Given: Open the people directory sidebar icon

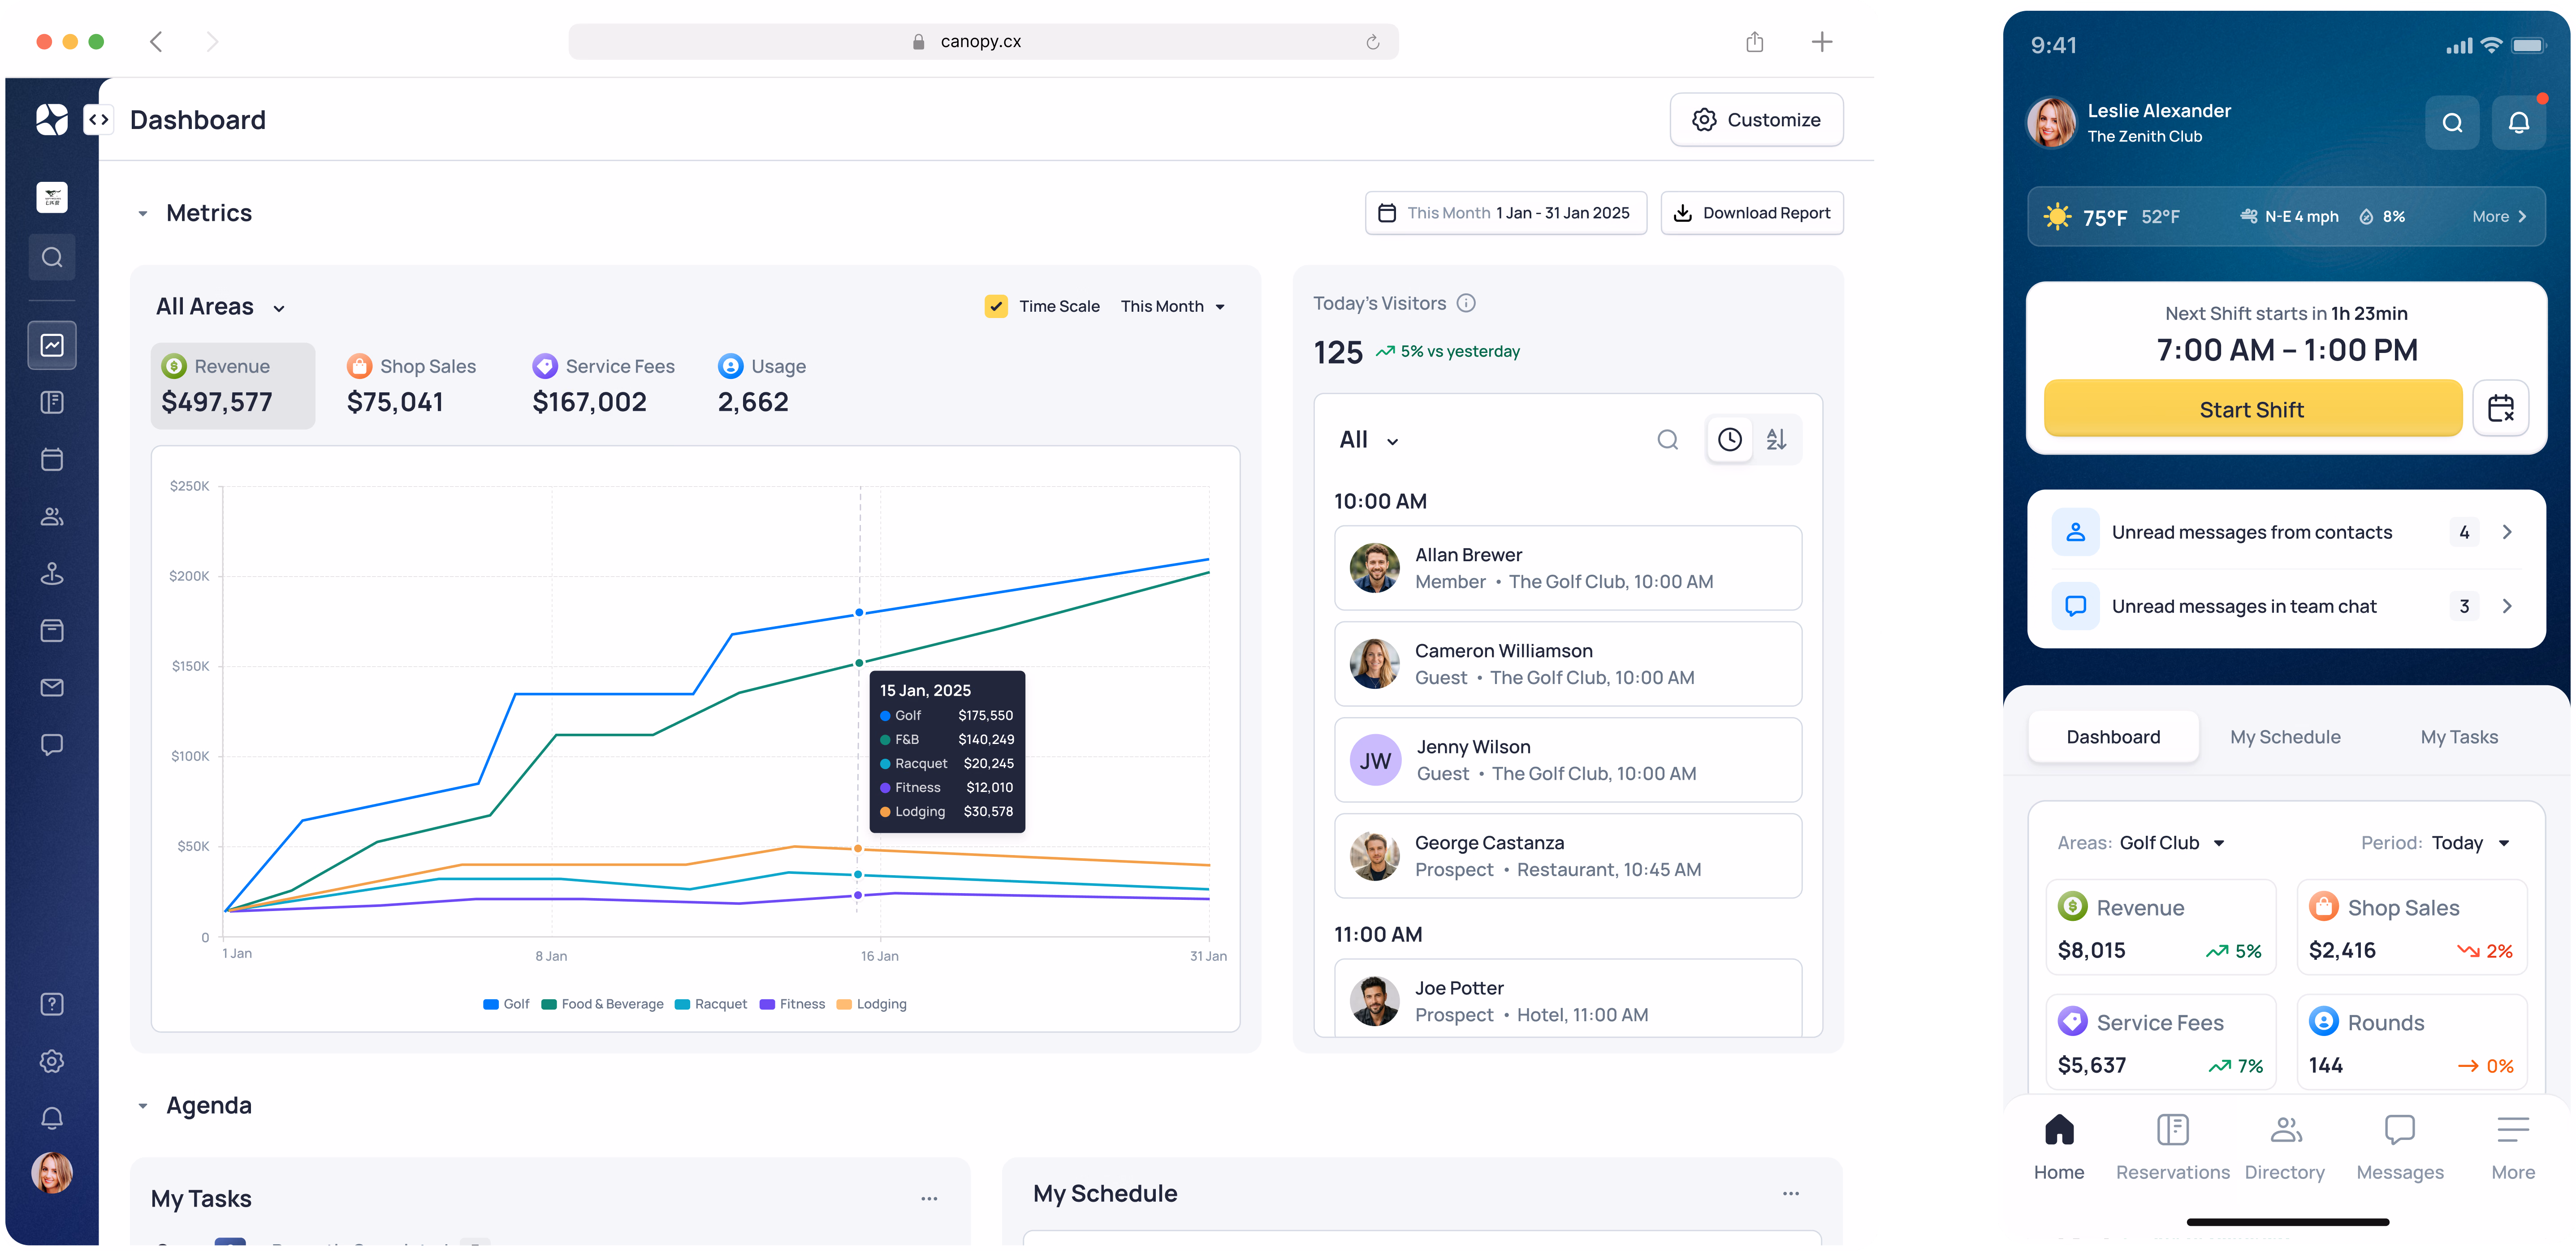Looking at the screenshot, I should [52, 516].
